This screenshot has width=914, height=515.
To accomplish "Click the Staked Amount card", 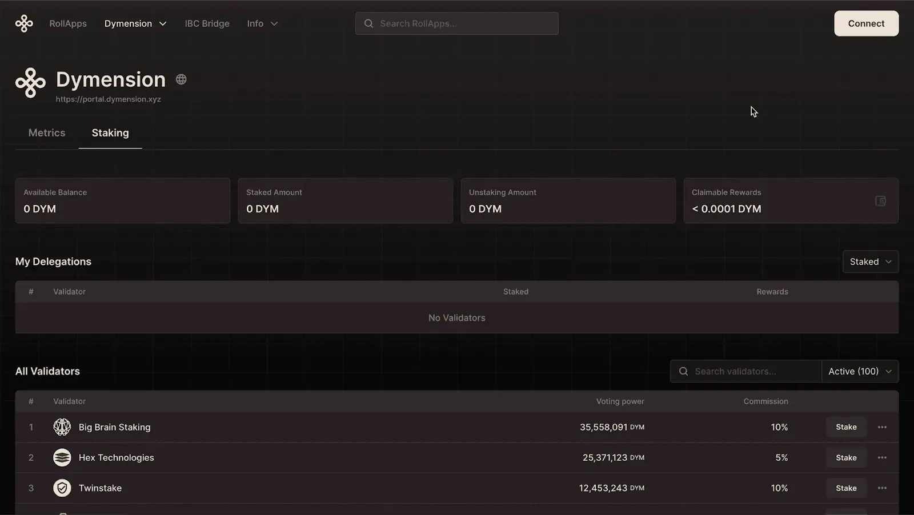I will [x=346, y=200].
